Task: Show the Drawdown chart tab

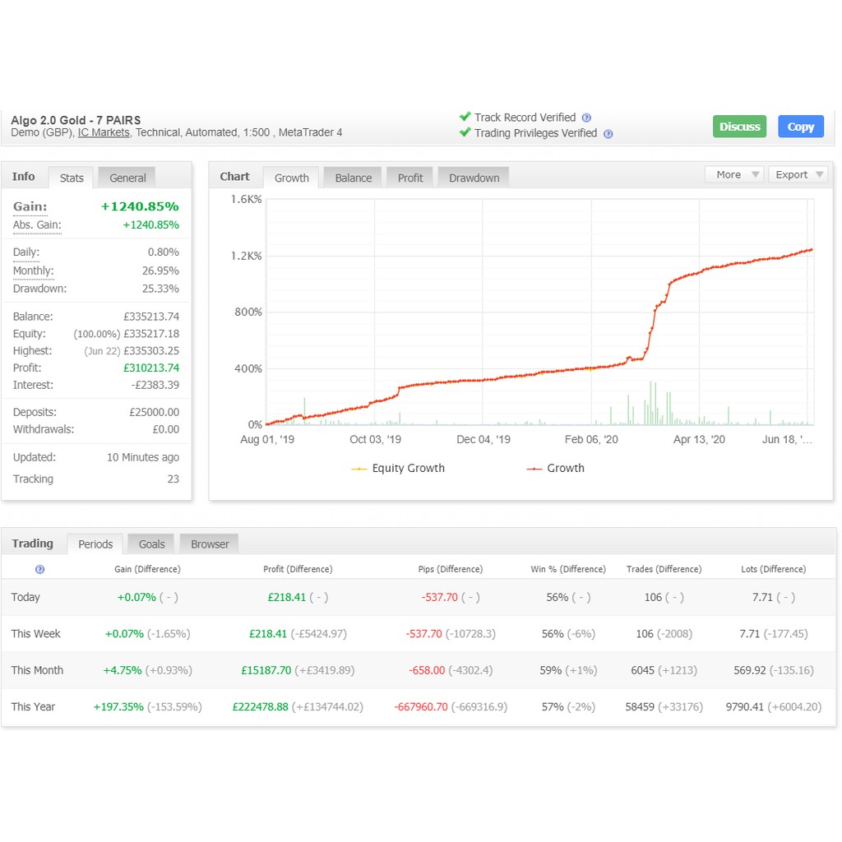Action: pos(474,178)
